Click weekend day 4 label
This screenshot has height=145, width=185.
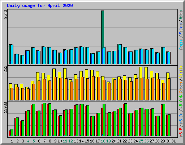28,141
